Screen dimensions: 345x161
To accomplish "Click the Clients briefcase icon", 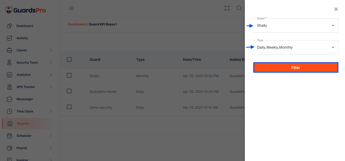I will (9, 50).
